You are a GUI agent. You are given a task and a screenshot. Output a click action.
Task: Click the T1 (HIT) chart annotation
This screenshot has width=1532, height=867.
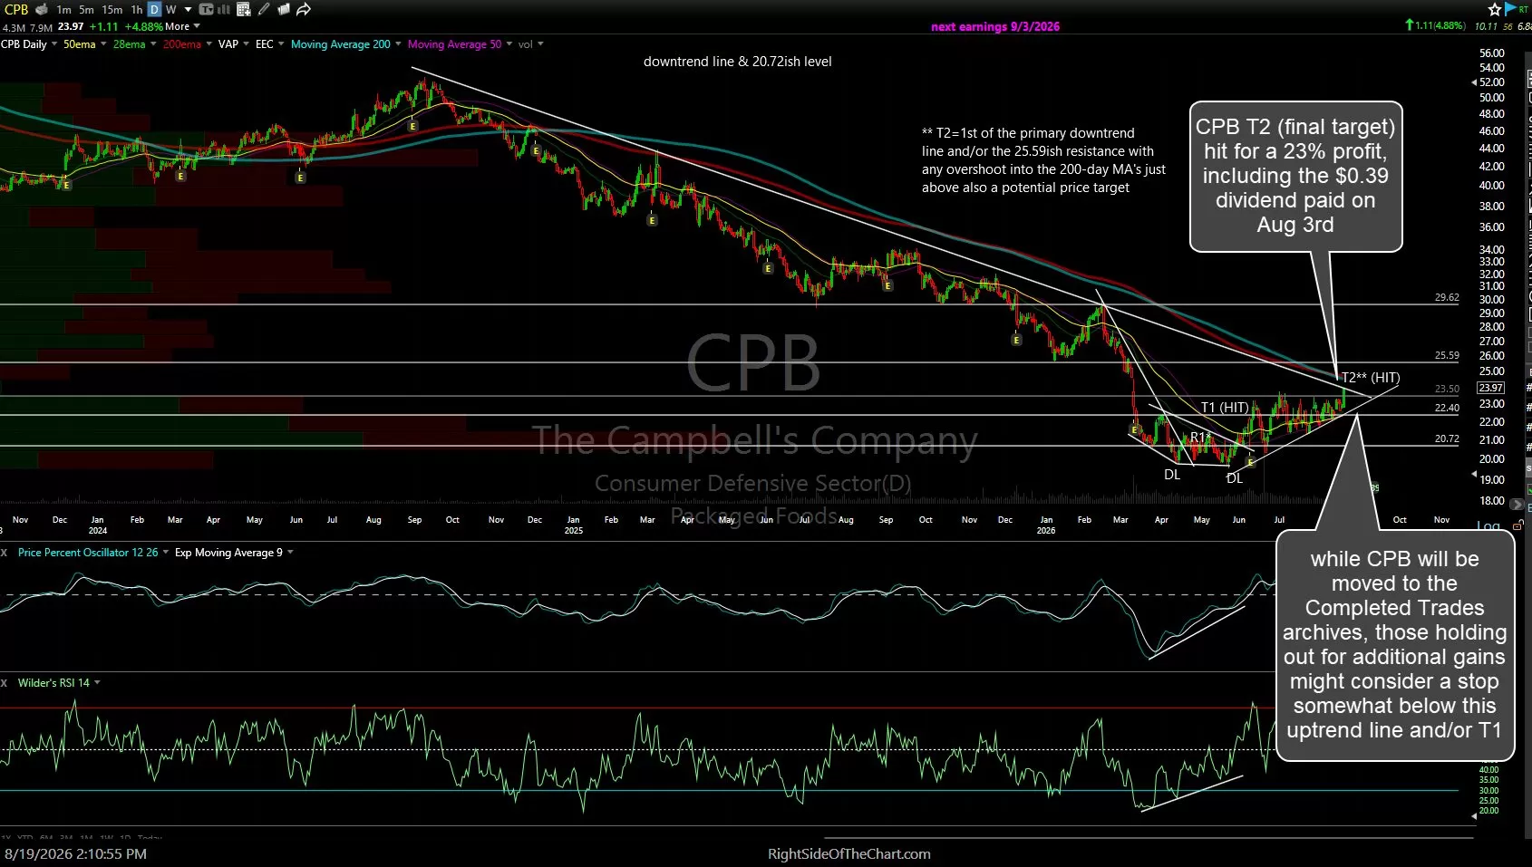coord(1225,407)
